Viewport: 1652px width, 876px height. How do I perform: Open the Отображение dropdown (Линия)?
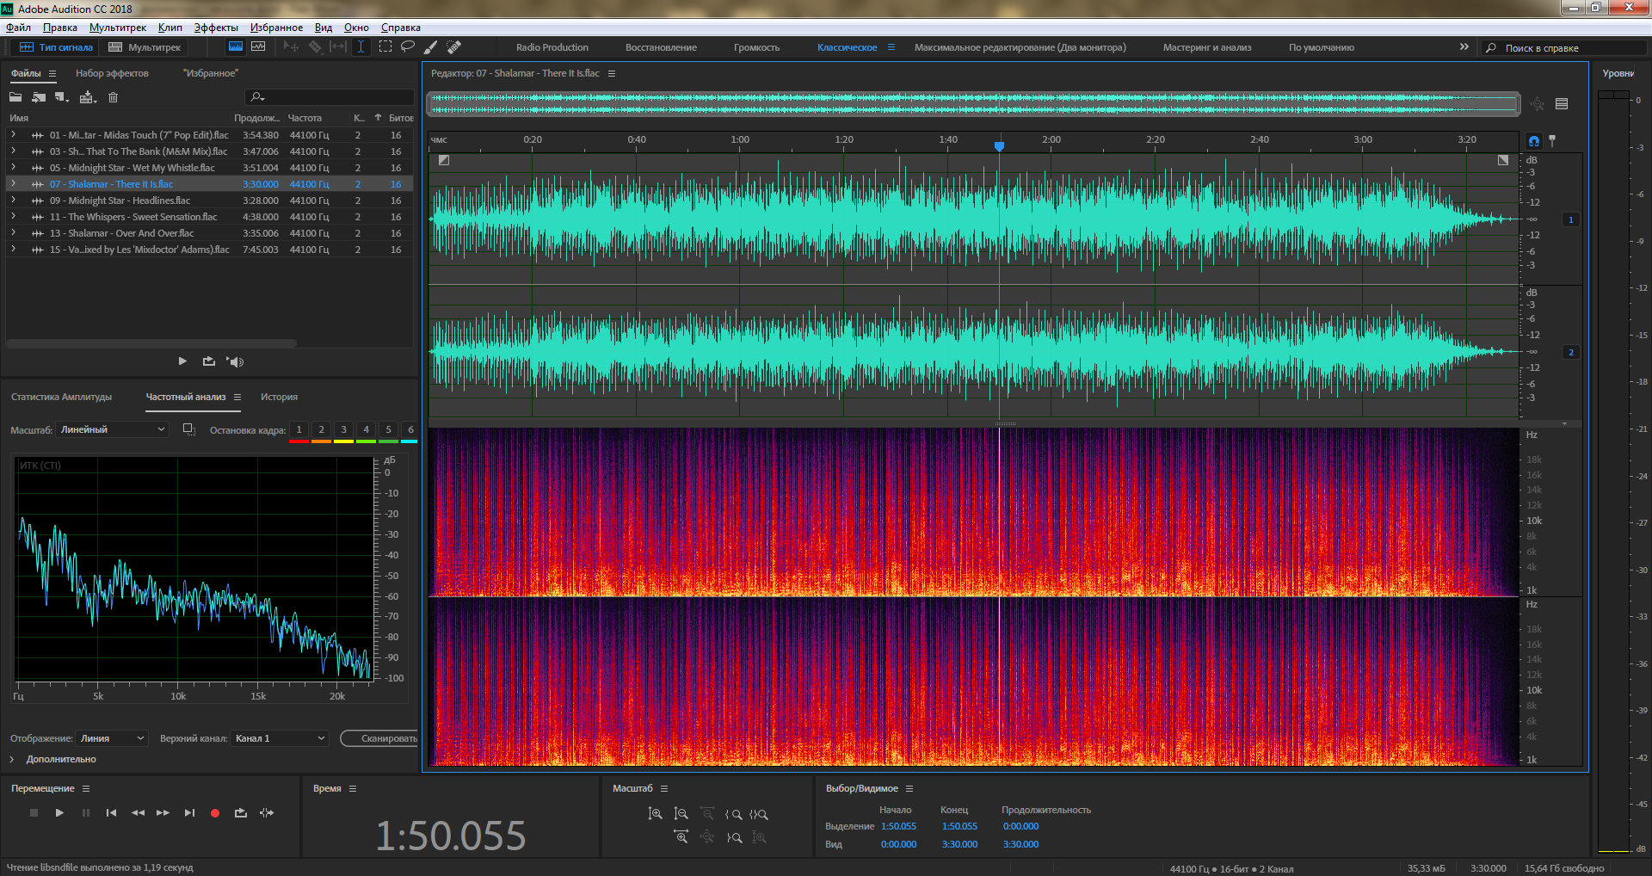pos(112,738)
